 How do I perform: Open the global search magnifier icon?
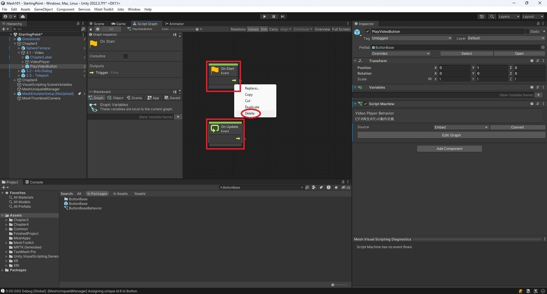(492, 16)
